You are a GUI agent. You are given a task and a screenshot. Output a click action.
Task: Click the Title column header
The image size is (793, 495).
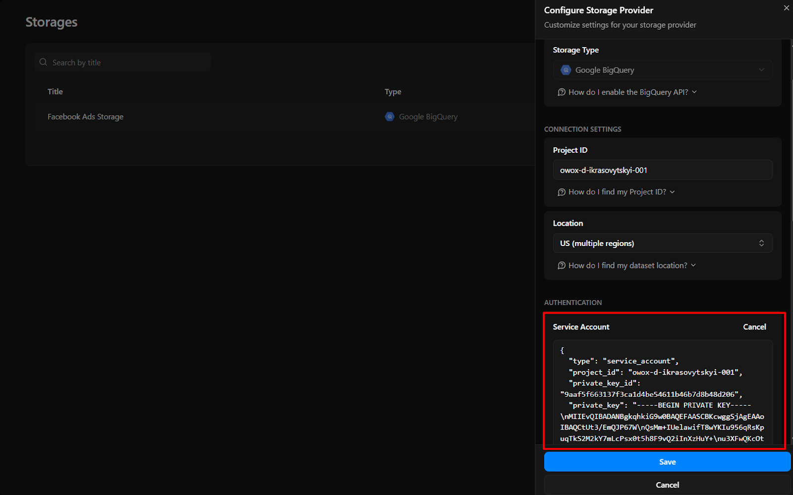[x=55, y=91]
